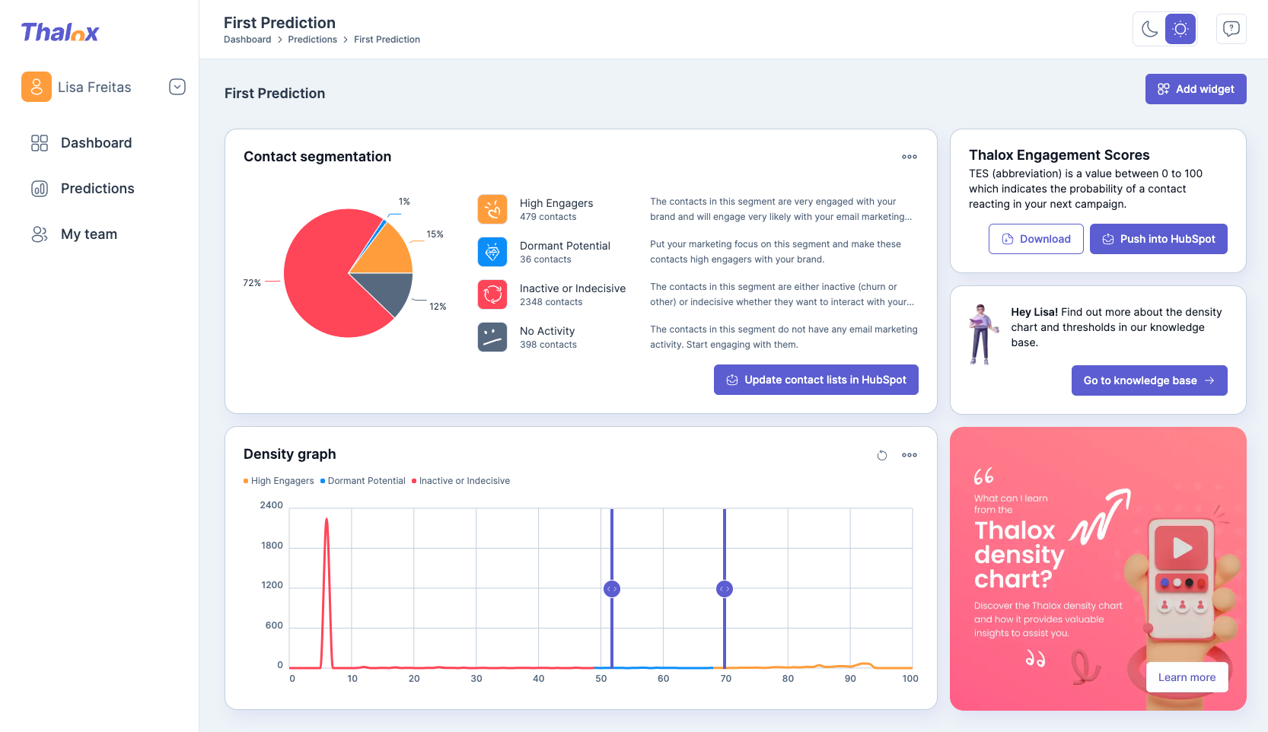The image size is (1268, 732).
Task: Click the reset icon on the Density graph
Action: pyautogui.click(x=882, y=454)
